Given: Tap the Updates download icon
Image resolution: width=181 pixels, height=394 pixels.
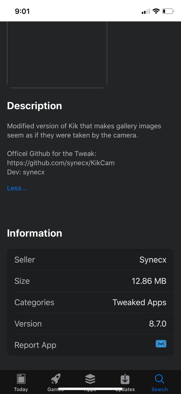Looking at the screenshot, I should point(125,379).
